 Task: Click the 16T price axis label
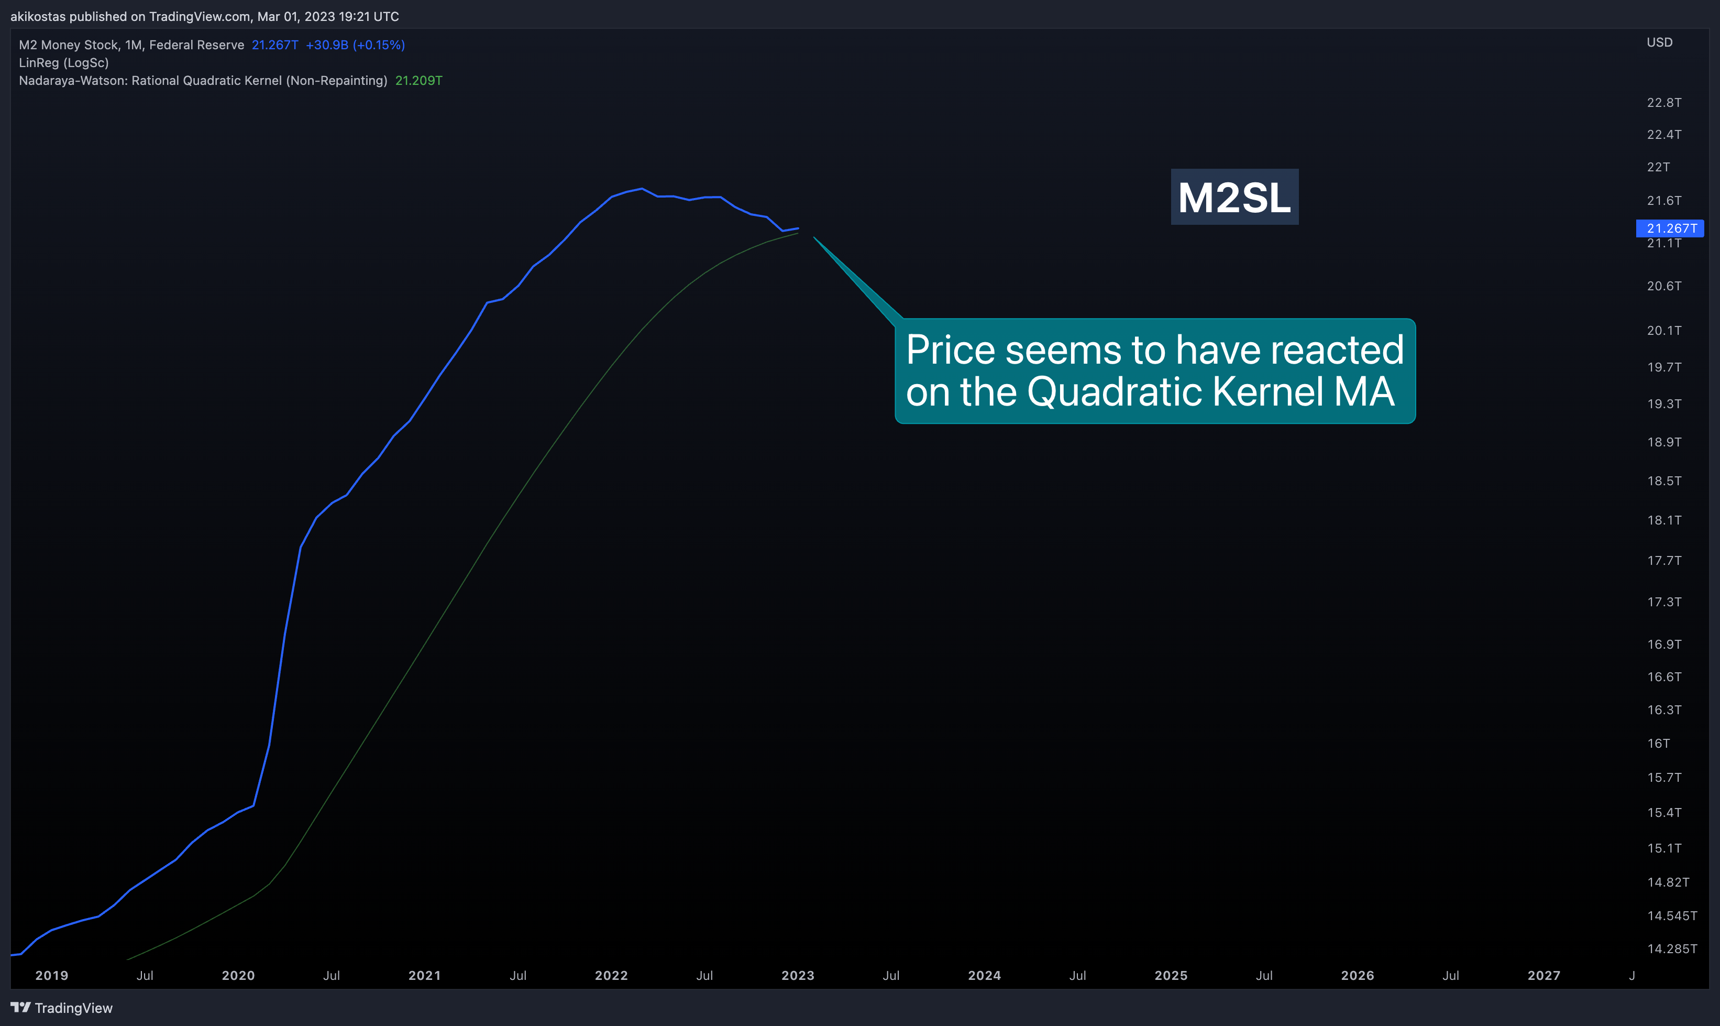[x=1658, y=743]
